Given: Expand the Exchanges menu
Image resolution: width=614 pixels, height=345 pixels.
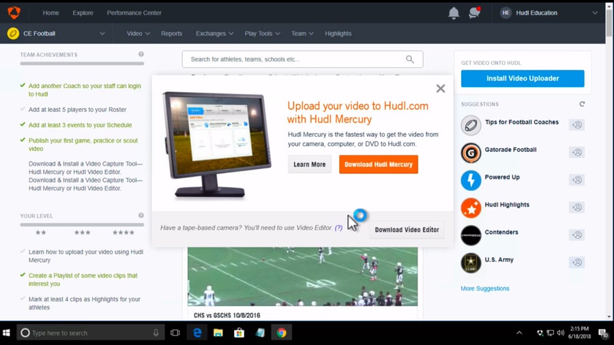Looking at the screenshot, I should (x=215, y=33).
